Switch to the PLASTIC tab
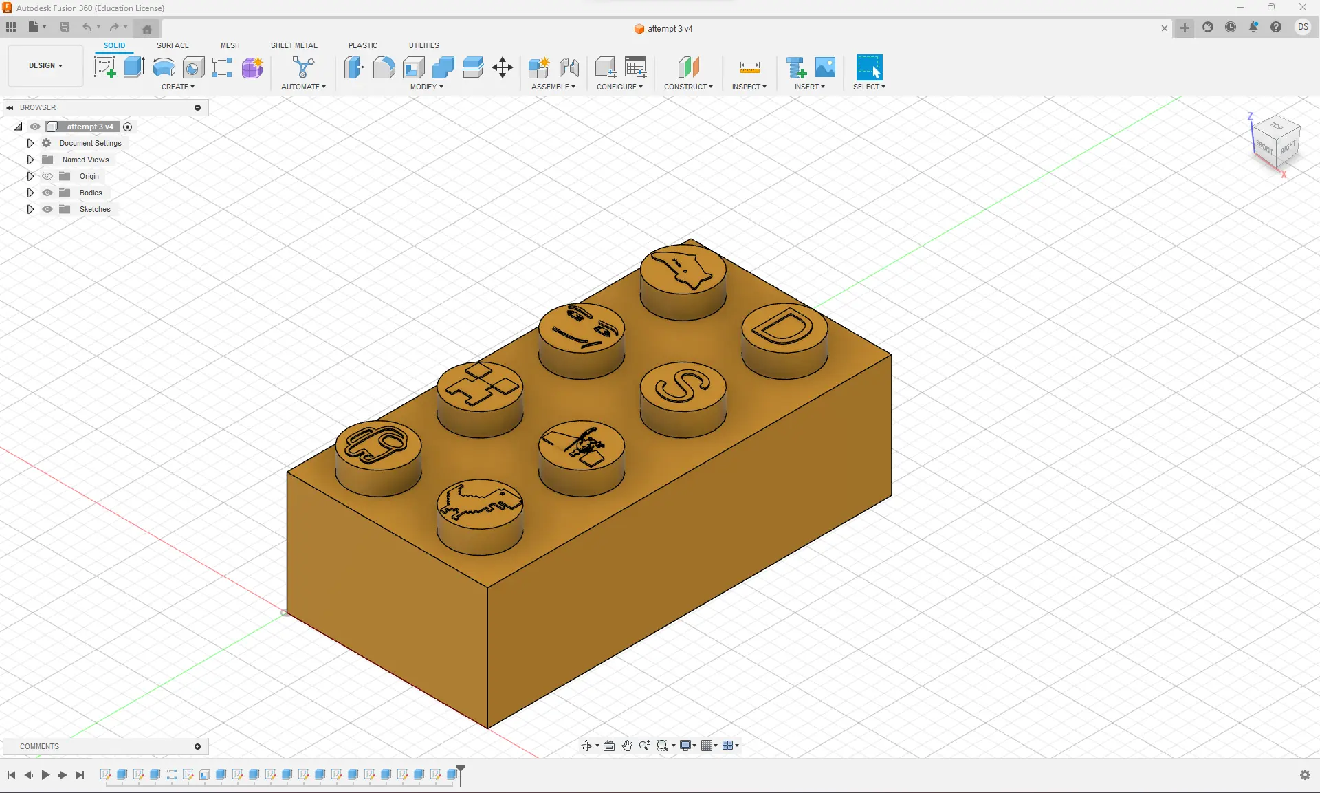 click(363, 45)
